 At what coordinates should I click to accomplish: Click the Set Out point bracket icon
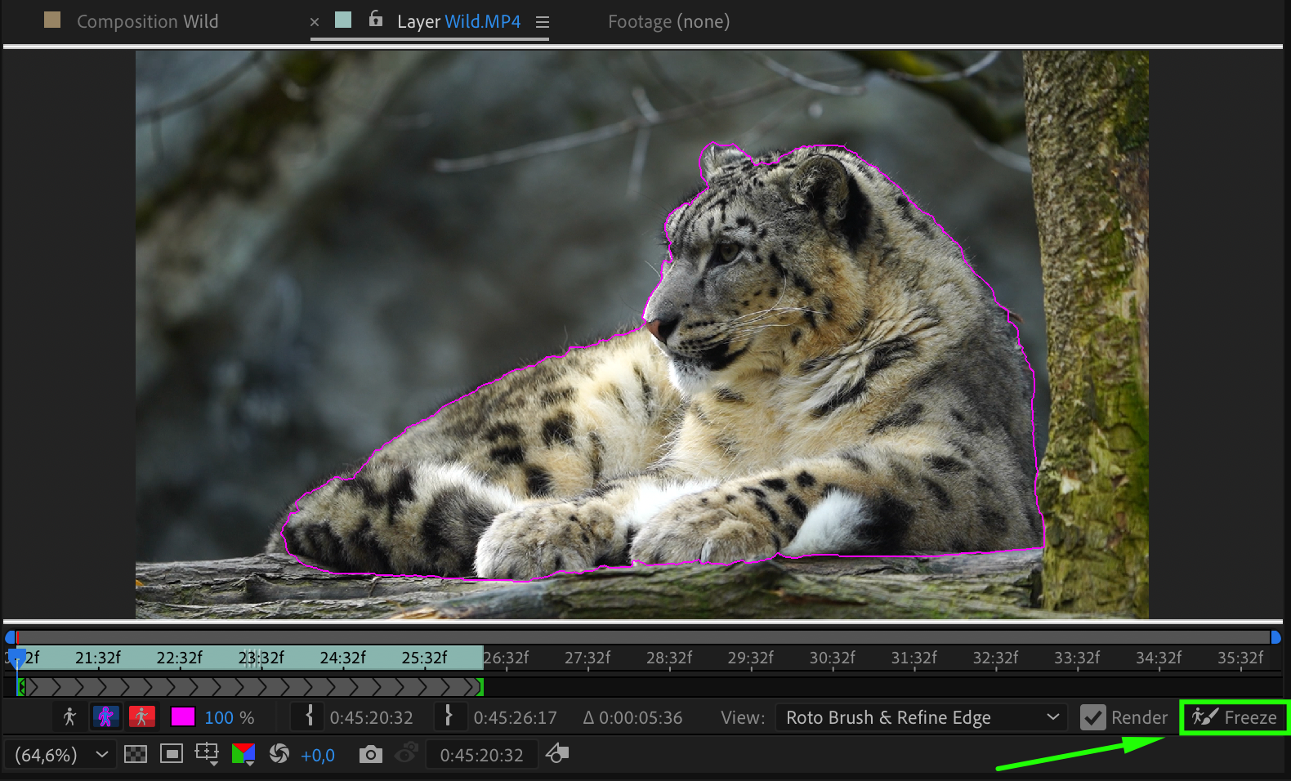[449, 717]
